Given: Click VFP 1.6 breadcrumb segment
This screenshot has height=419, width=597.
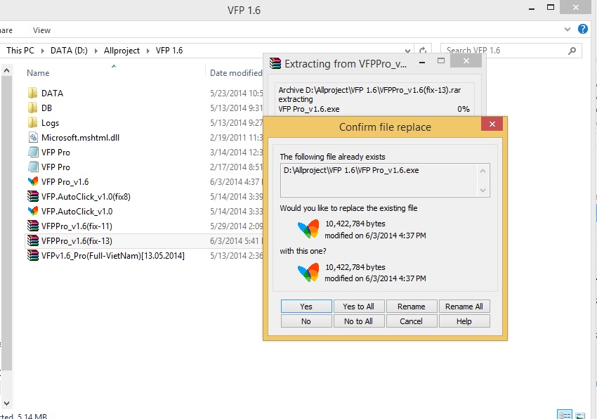Looking at the screenshot, I should point(169,51).
